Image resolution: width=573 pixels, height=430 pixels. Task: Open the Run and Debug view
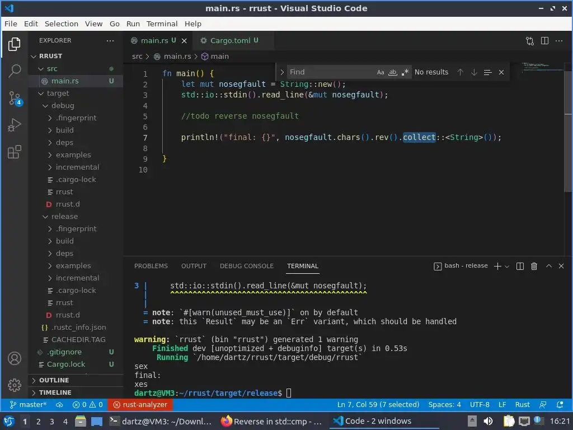tap(15, 125)
